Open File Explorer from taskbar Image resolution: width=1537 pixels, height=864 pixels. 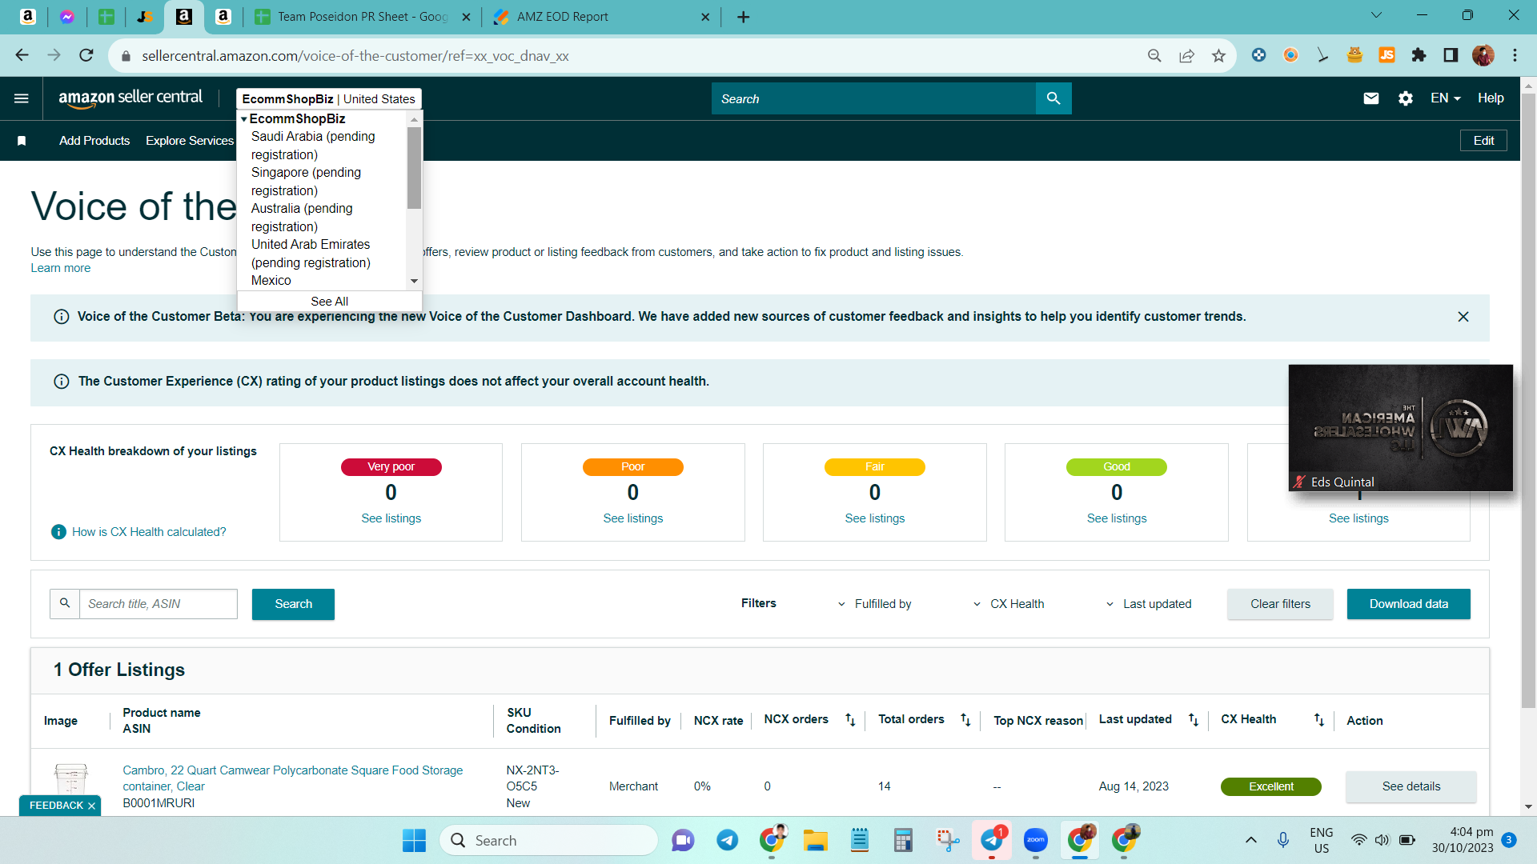[x=815, y=840]
